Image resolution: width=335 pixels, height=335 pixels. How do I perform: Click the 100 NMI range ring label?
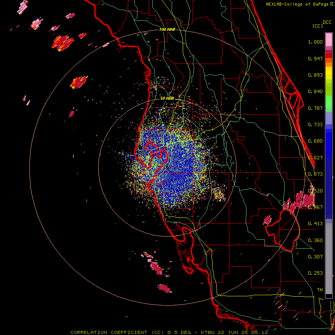pyautogui.click(x=167, y=29)
